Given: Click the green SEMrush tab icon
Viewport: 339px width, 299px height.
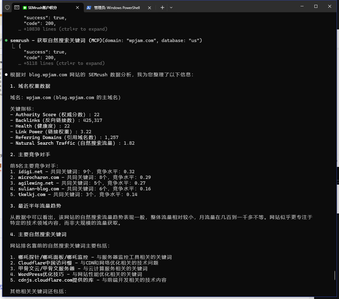Looking at the screenshot, I should pyautogui.click(x=25, y=8).
